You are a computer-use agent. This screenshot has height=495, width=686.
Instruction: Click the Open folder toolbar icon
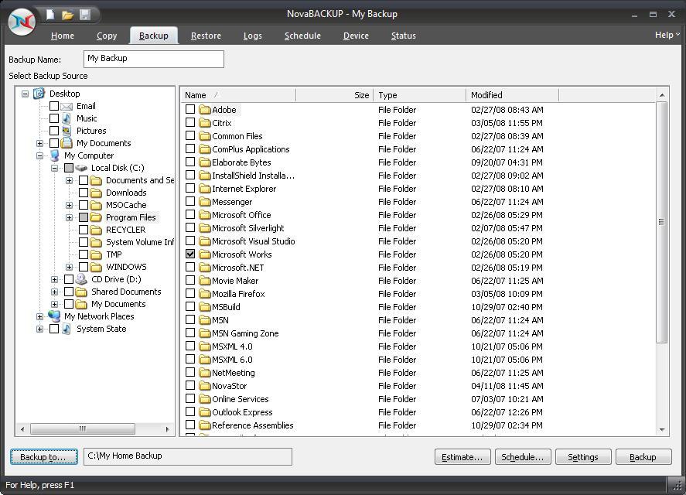point(67,15)
